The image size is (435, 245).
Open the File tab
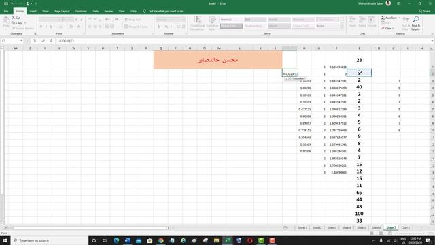pyautogui.click(x=6, y=11)
